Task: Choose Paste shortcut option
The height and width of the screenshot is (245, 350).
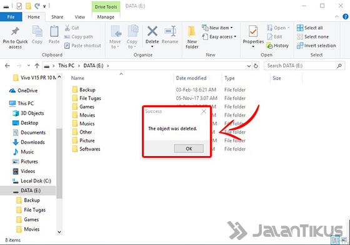Action: pyautogui.click(x=82, y=46)
